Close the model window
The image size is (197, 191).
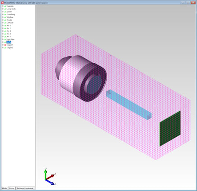coord(193,2)
